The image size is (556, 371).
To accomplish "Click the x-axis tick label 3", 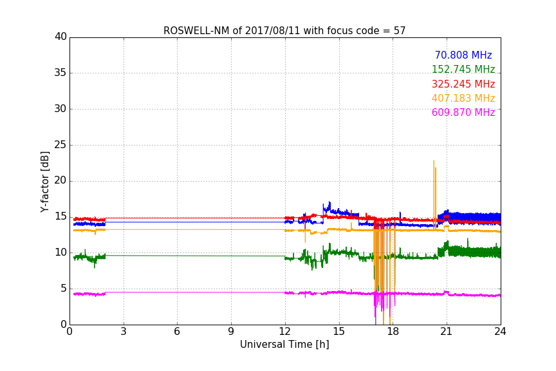I will click(124, 332).
